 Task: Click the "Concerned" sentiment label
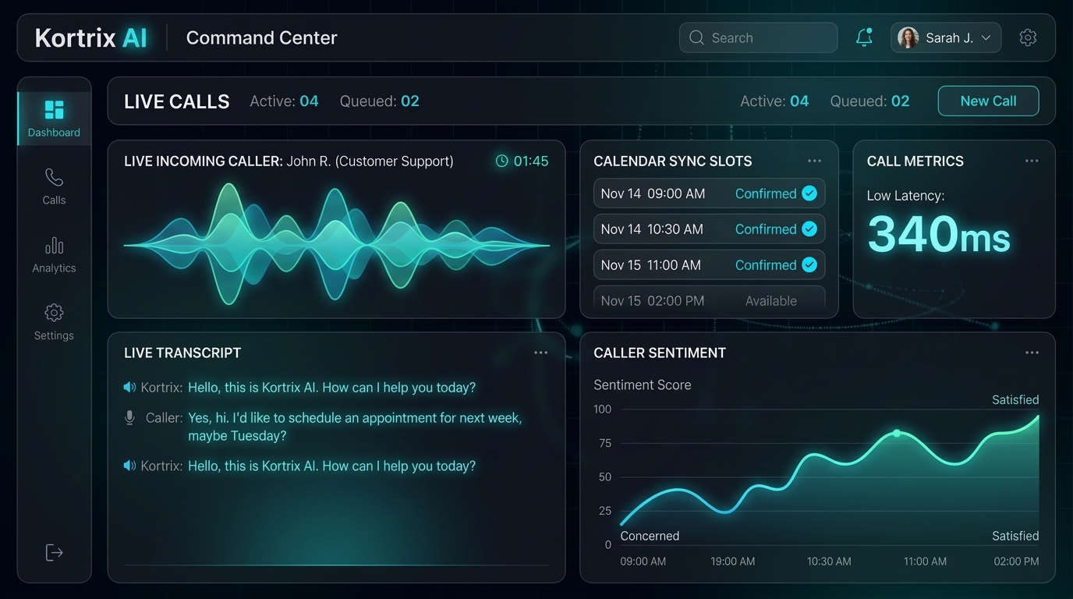click(x=650, y=536)
